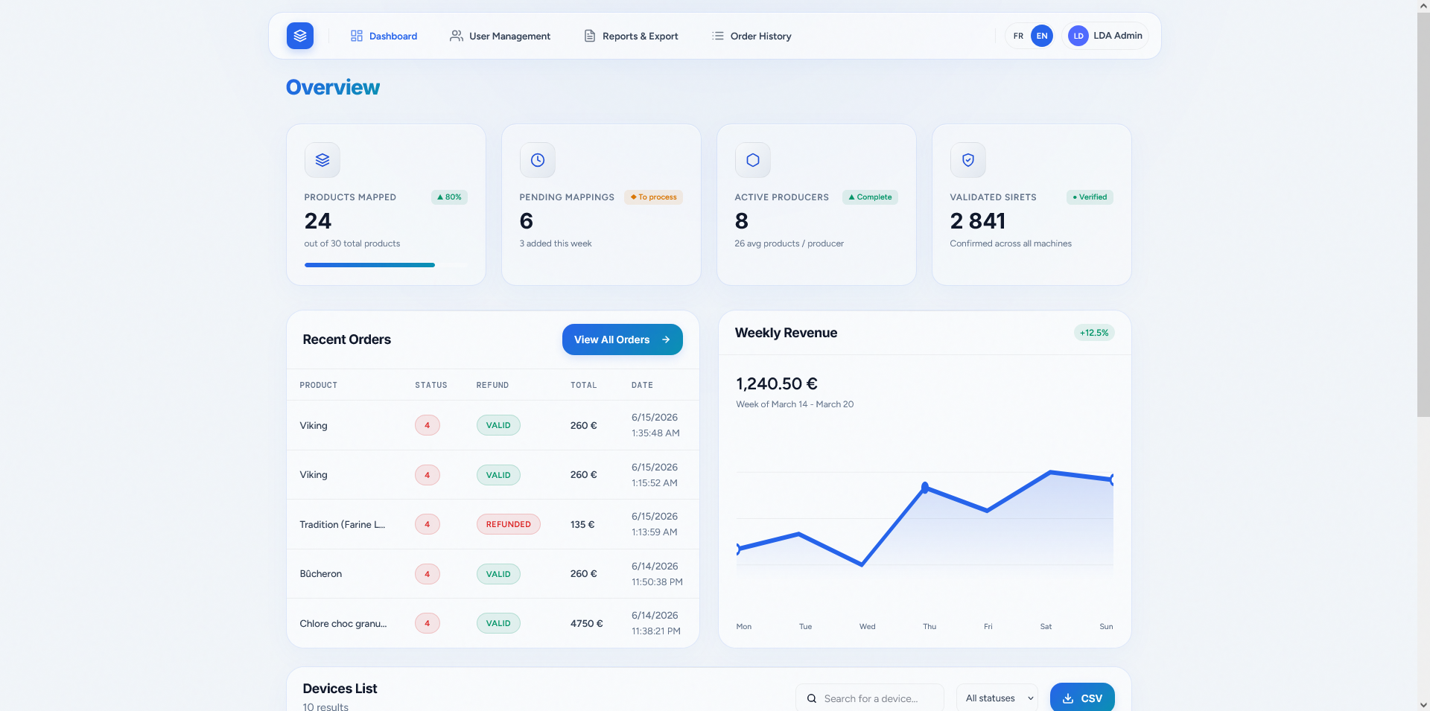Click the Validated SIRETs shield icon
1430x711 pixels.
coord(968,160)
